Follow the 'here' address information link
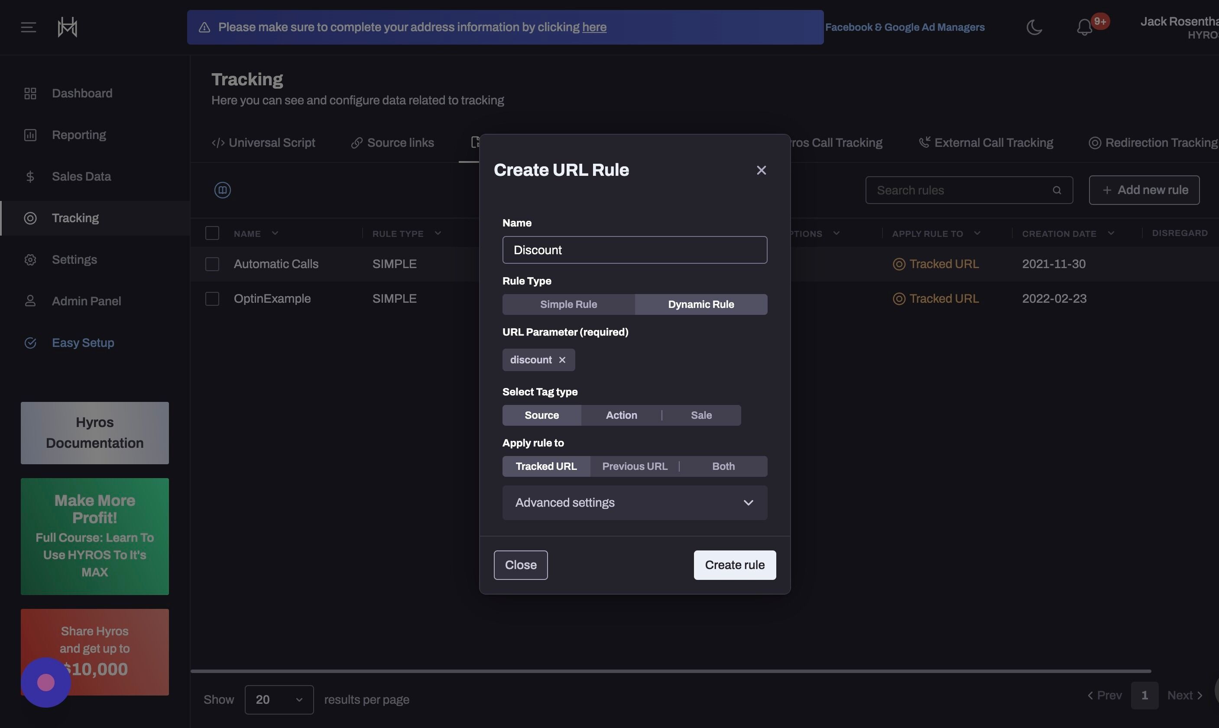 (x=594, y=27)
